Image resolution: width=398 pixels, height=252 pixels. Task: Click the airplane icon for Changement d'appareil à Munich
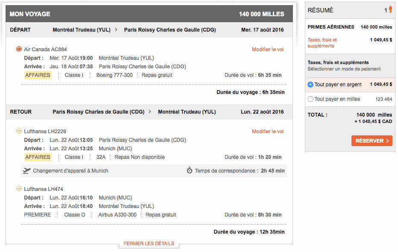(26, 170)
